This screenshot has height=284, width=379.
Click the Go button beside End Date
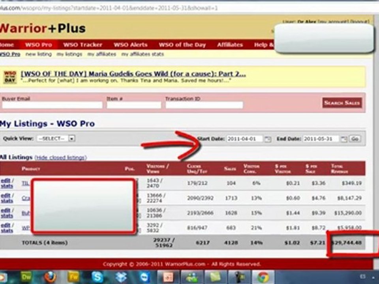(355, 139)
